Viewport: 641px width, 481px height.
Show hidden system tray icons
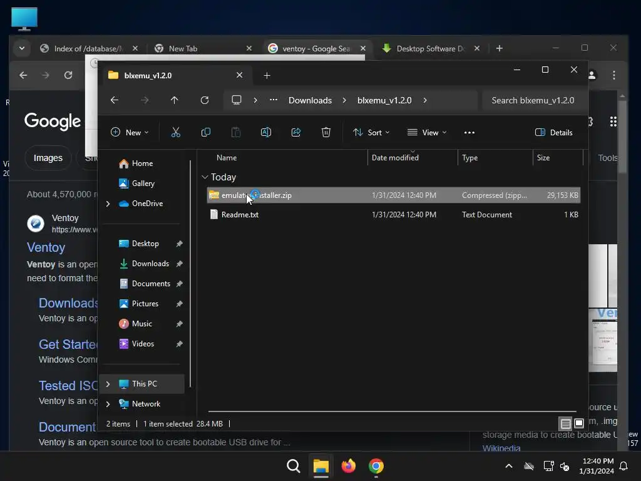pyautogui.click(x=508, y=466)
